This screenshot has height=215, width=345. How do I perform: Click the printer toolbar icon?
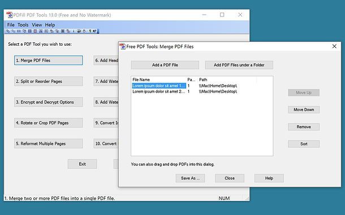coord(79,31)
